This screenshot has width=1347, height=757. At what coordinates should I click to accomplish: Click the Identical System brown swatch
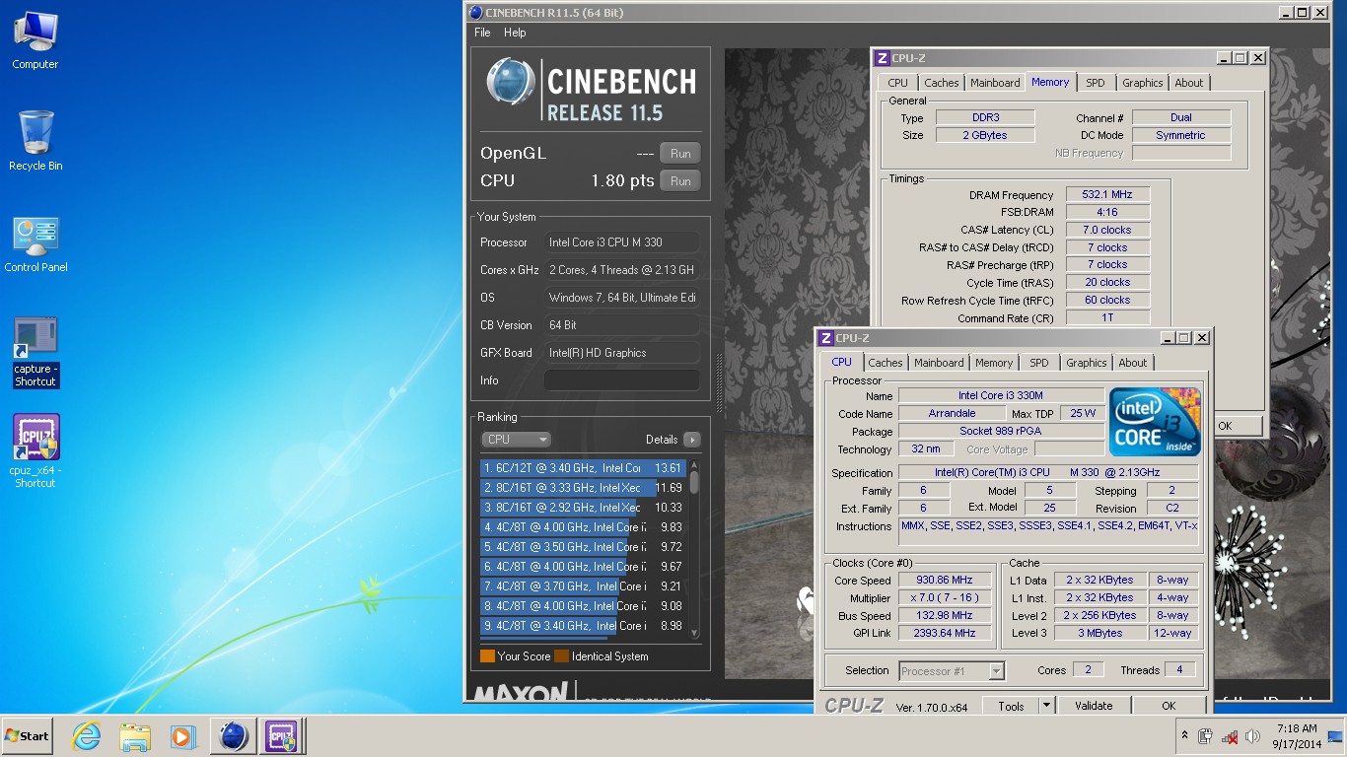[x=561, y=656]
